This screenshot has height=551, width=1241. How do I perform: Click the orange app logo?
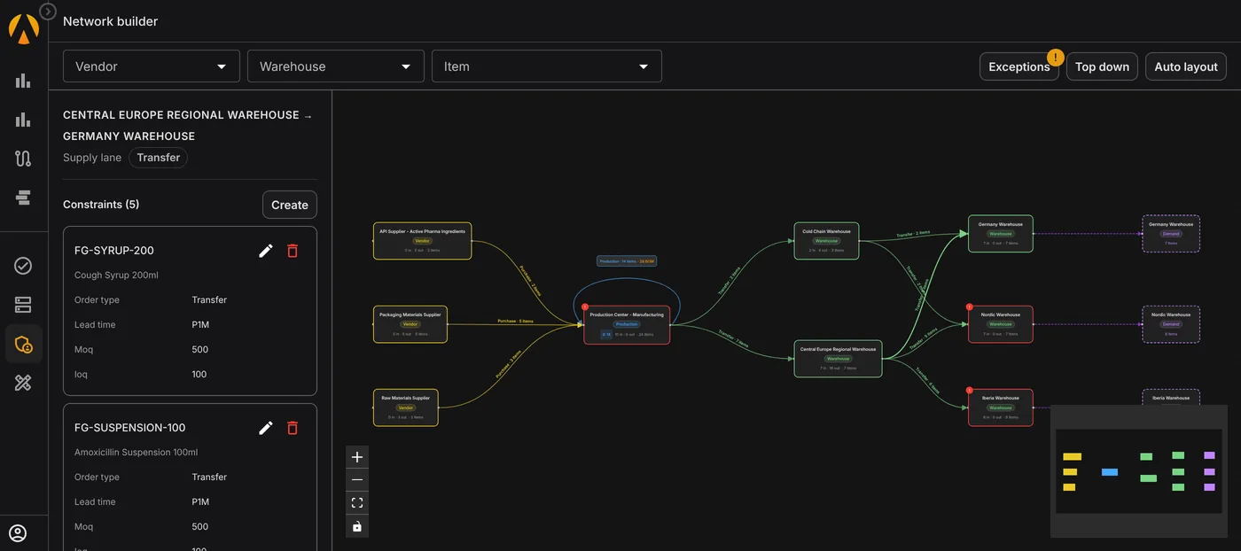click(23, 28)
